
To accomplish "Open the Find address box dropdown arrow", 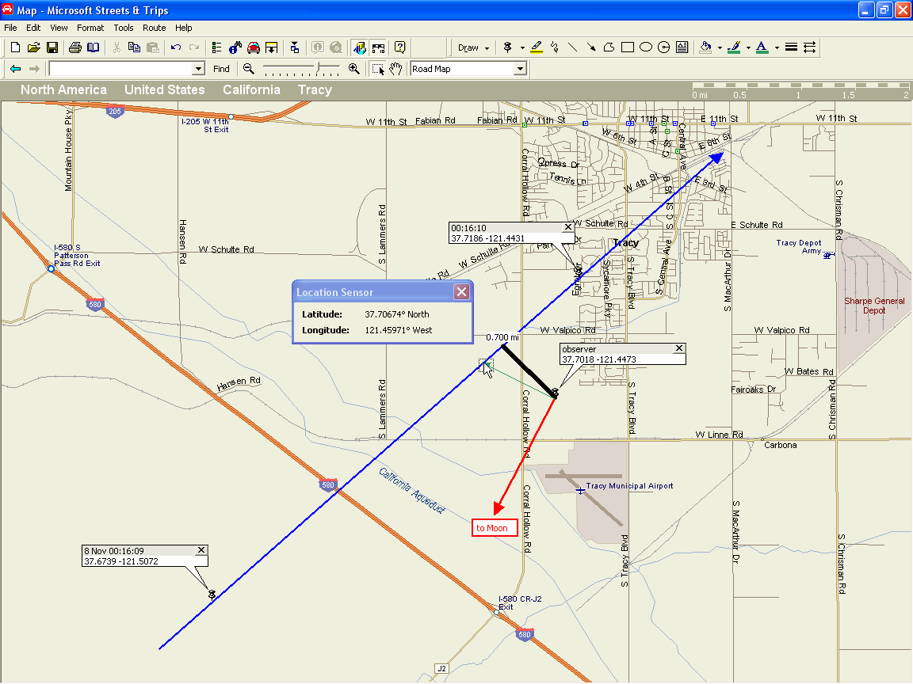I will coord(198,69).
